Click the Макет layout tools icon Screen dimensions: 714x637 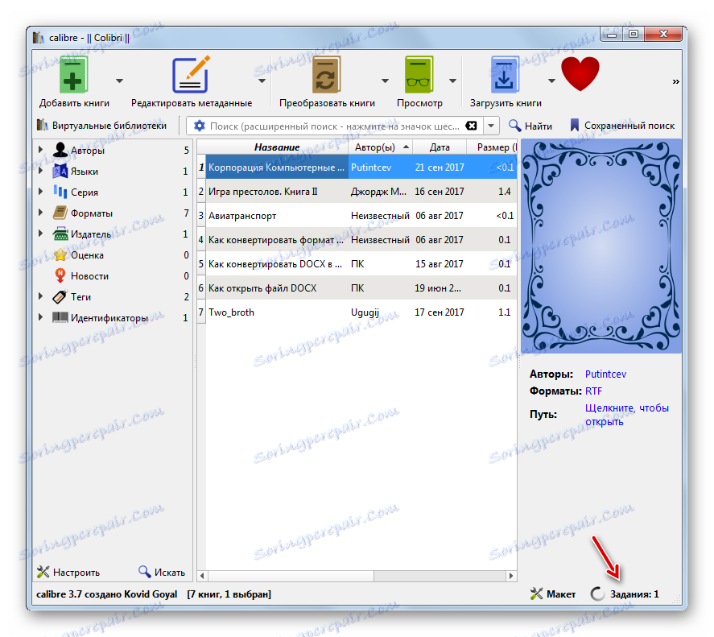(536, 594)
